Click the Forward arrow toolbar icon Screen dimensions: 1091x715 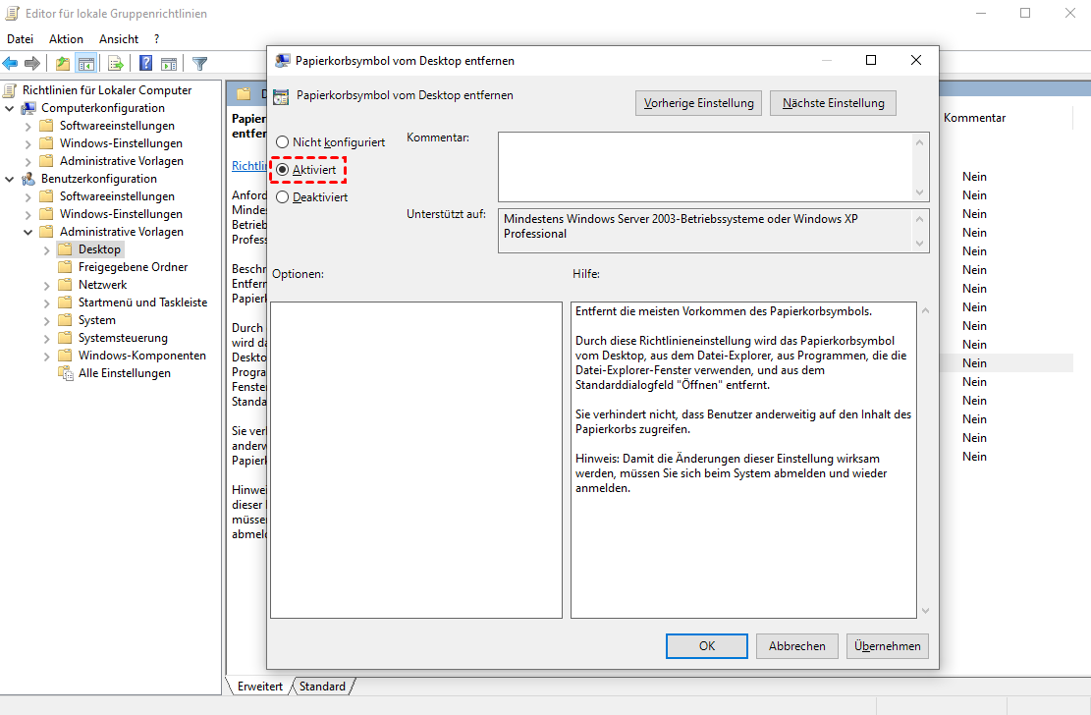pos(32,64)
